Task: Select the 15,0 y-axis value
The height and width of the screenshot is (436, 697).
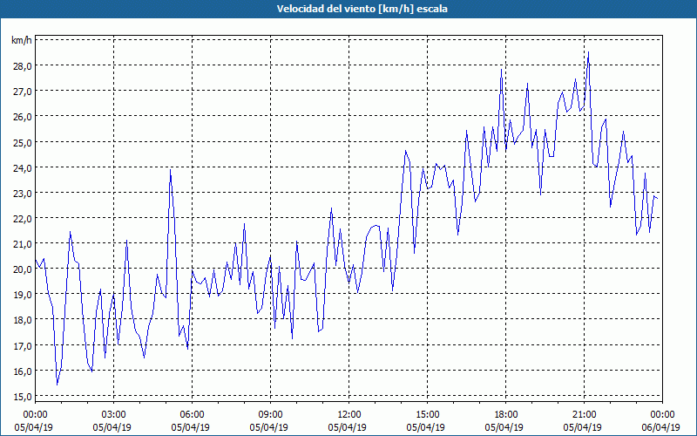Action: 22,397
